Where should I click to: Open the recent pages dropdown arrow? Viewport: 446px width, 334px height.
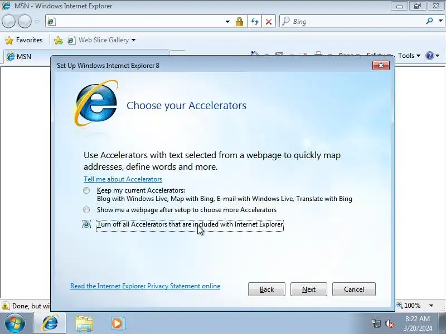coord(37,21)
